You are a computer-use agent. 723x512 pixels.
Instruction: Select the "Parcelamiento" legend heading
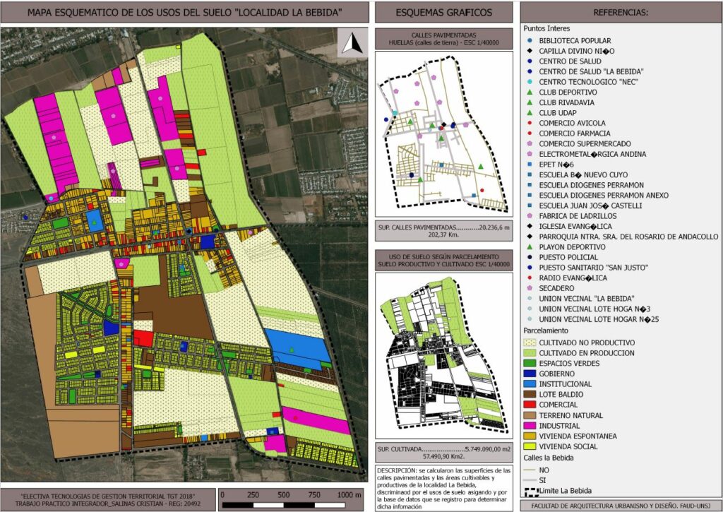pos(546,331)
